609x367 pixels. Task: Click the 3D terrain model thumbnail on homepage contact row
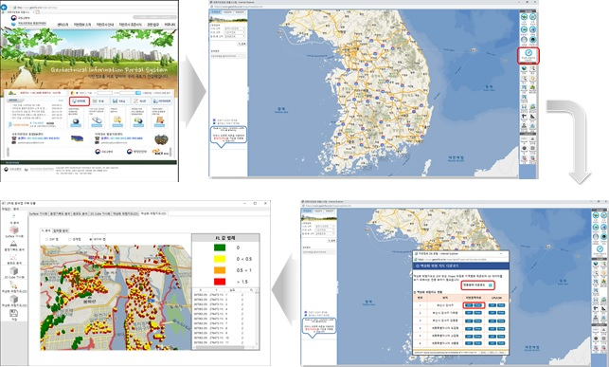(x=161, y=139)
